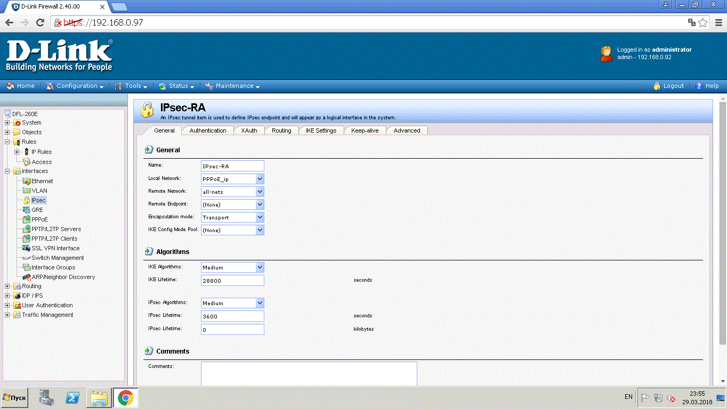Select the GRE icon in Interfaces tree

pyautogui.click(x=27, y=210)
